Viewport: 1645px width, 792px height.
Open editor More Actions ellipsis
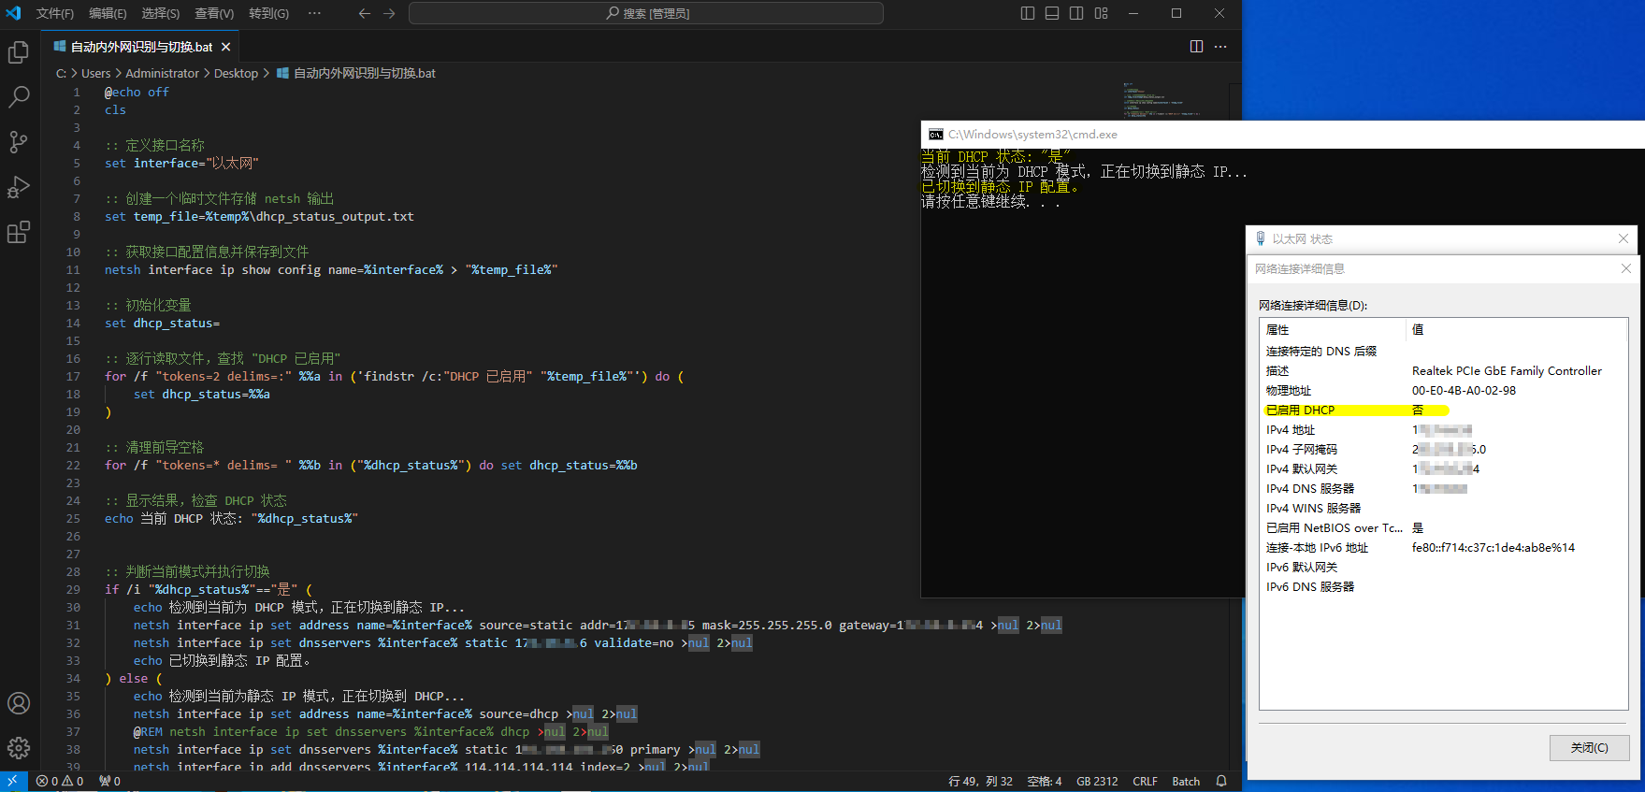click(1220, 47)
